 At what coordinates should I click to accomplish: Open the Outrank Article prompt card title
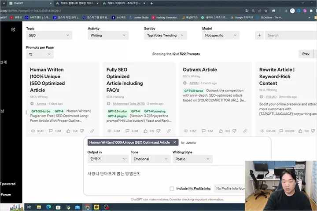pos(200,69)
